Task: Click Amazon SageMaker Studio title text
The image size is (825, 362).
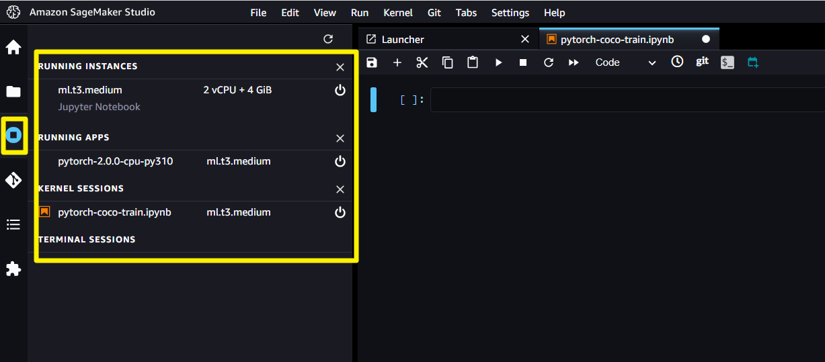Action: coord(92,12)
